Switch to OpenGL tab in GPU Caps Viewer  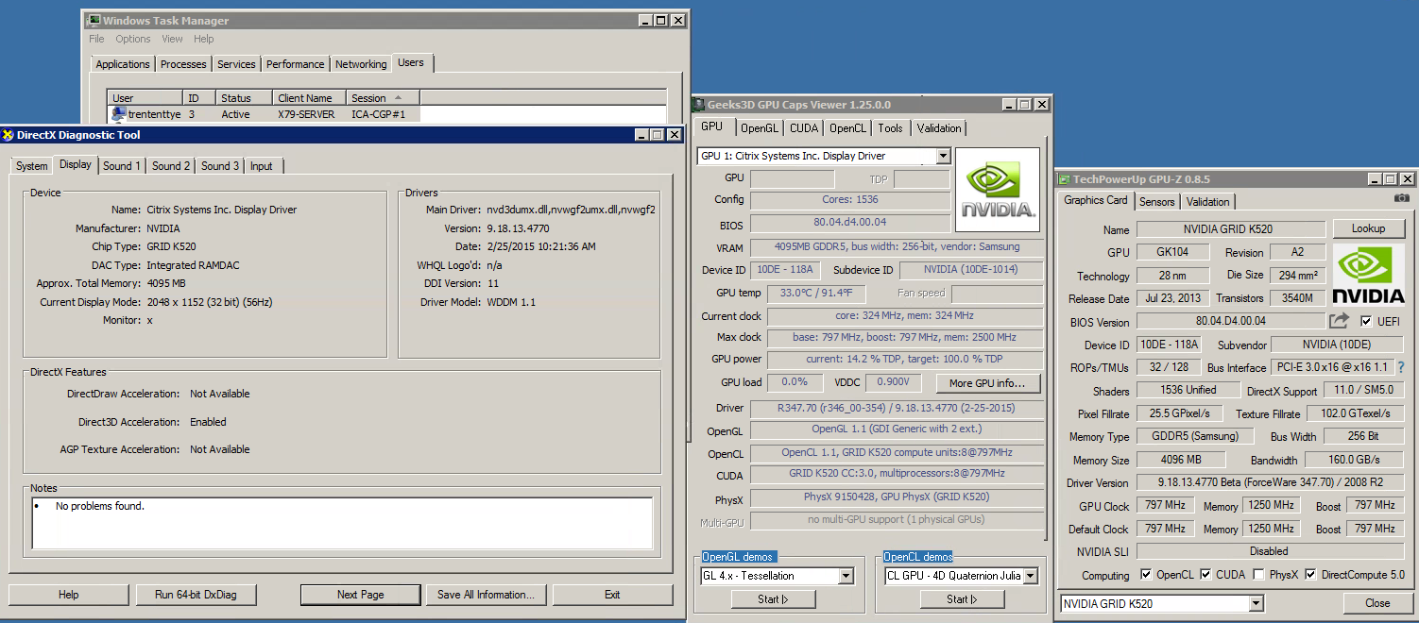coord(760,128)
